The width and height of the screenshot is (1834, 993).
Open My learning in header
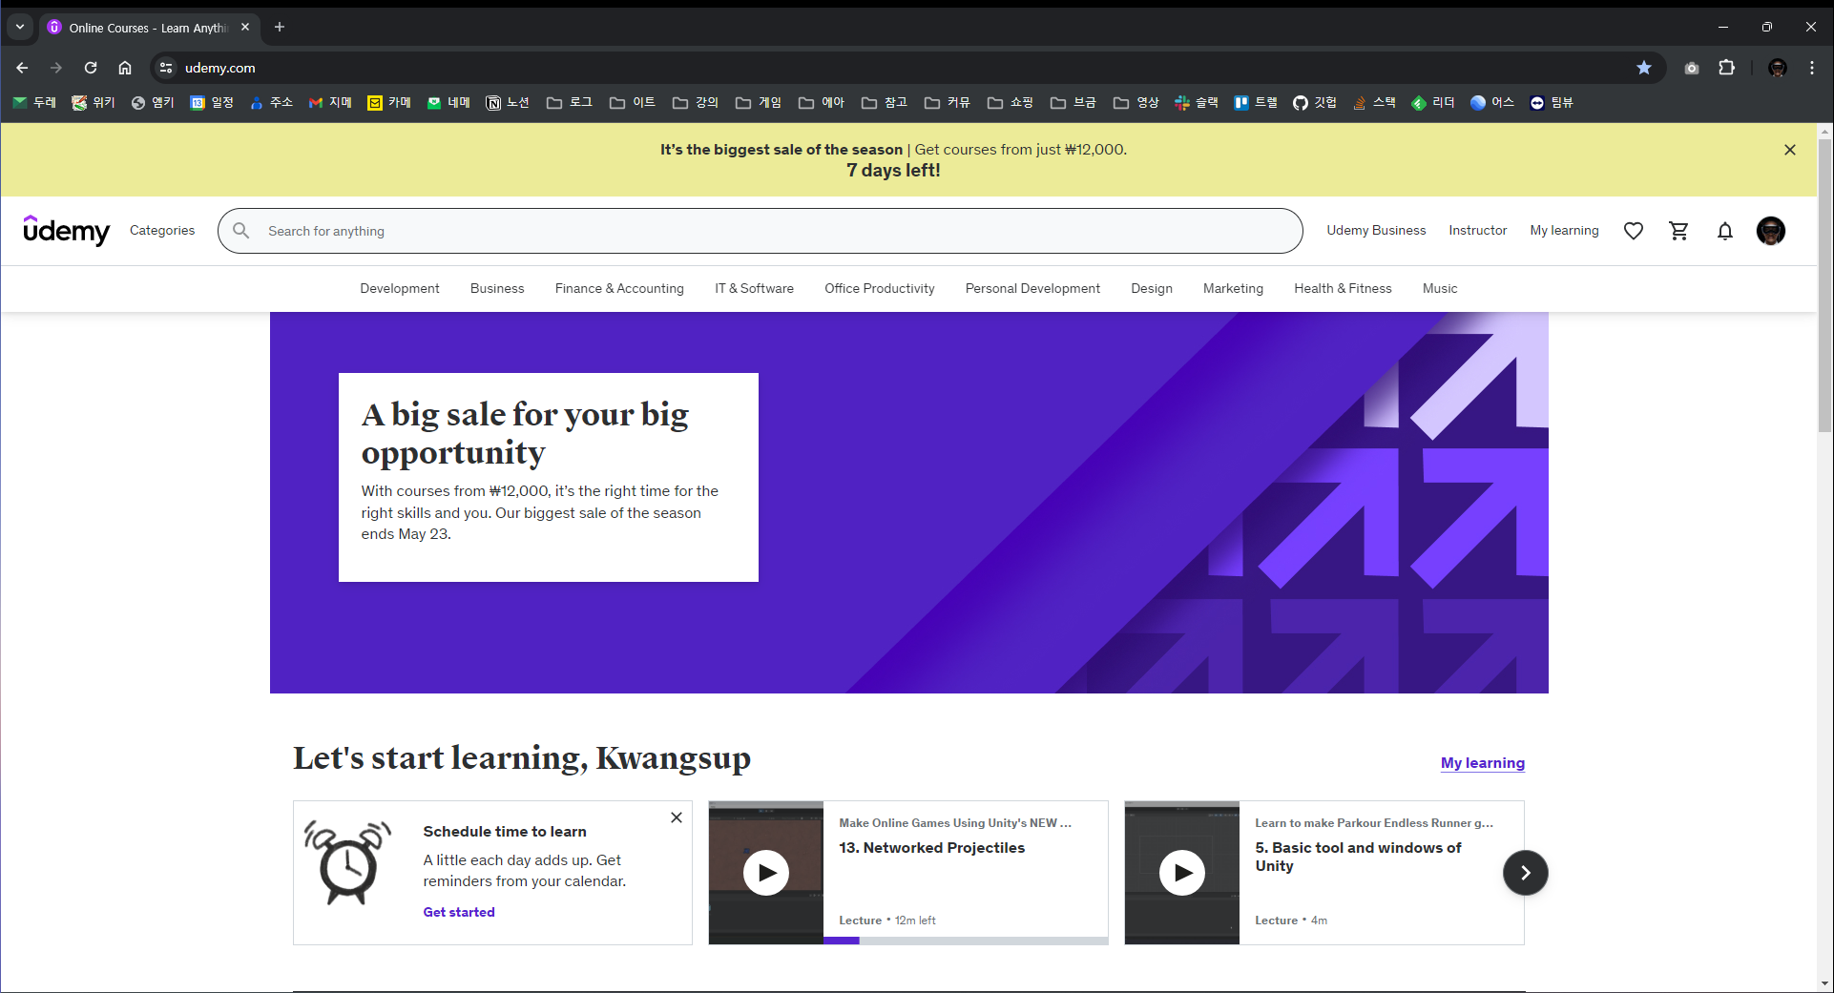coord(1565,231)
